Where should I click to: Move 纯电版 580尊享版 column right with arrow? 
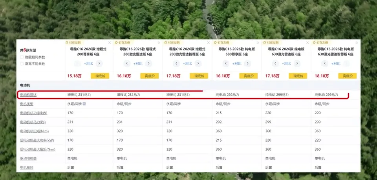[248, 63]
